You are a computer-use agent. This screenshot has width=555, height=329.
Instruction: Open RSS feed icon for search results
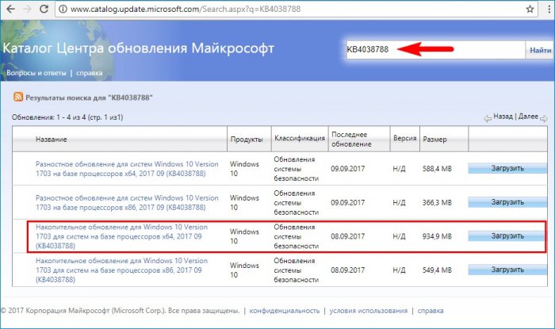pyautogui.click(x=18, y=97)
